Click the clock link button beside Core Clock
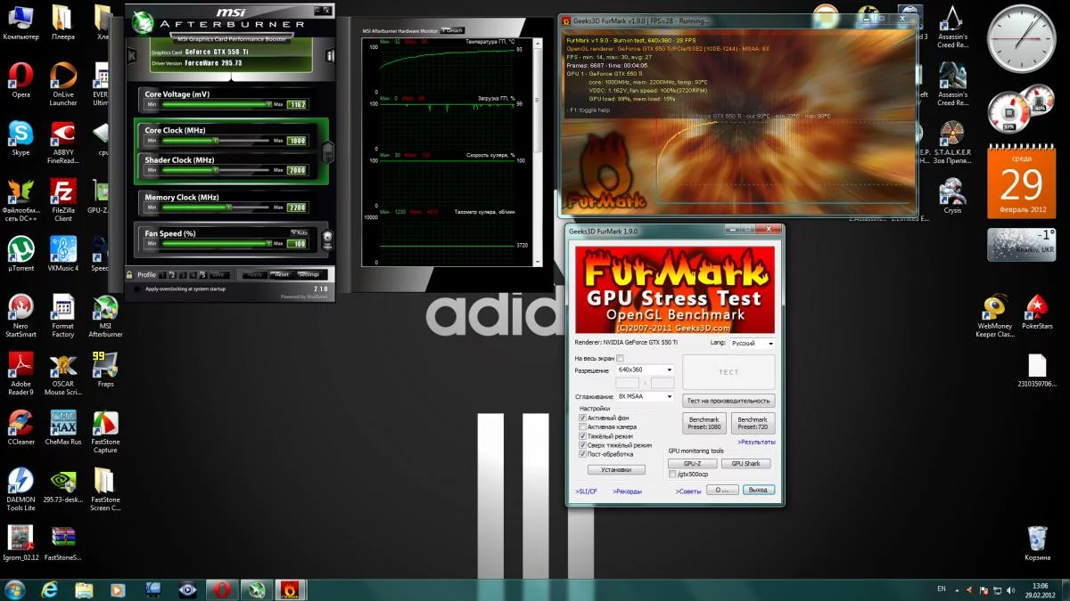This screenshot has width=1070, height=601. [x=326, y=150]
